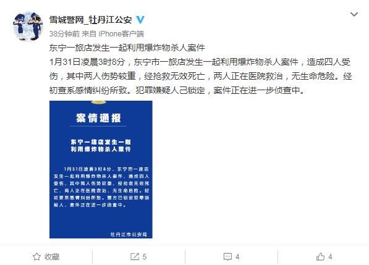369x265 pixels.
Task: Click the like count 4
Action: point(330,256)
